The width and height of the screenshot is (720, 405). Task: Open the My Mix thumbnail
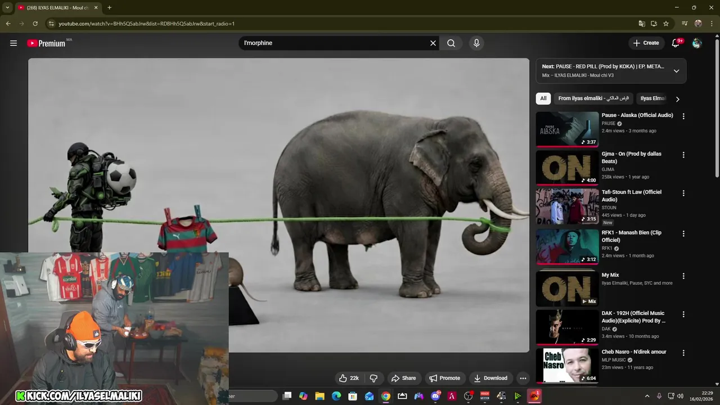point(567,288)
